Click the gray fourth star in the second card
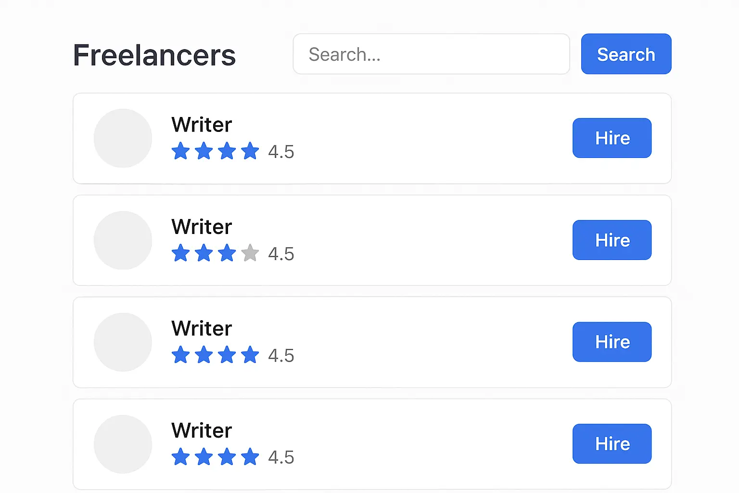The image size is (739, 493). click(250, 253)
